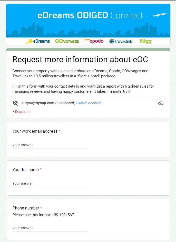176x242 pixels.
Task: Click the eDreams logo in banner
Action: coord(38,41)
